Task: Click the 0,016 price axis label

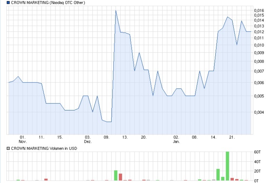Action: point(259,10)
